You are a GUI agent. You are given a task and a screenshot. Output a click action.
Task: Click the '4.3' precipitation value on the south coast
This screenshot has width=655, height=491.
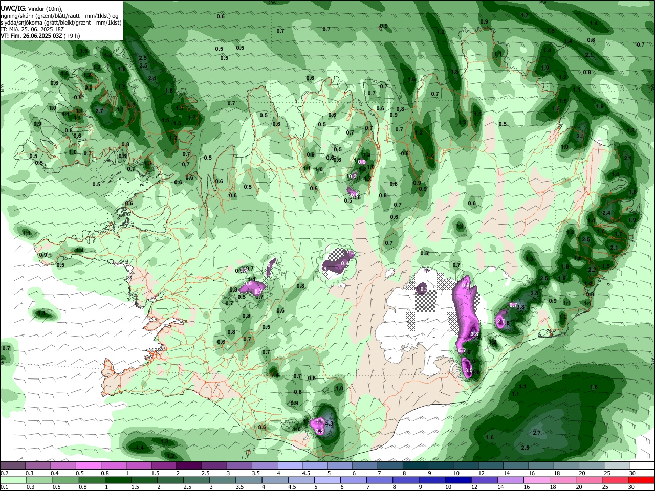[x=329, y=423]
